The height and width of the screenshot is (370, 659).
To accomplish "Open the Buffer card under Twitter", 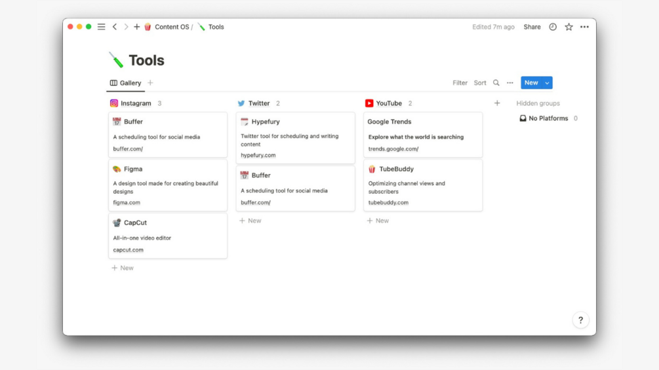I will [x=296, y=189].
